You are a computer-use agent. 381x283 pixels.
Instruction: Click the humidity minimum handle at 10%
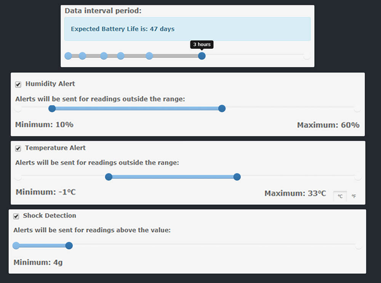52,109
